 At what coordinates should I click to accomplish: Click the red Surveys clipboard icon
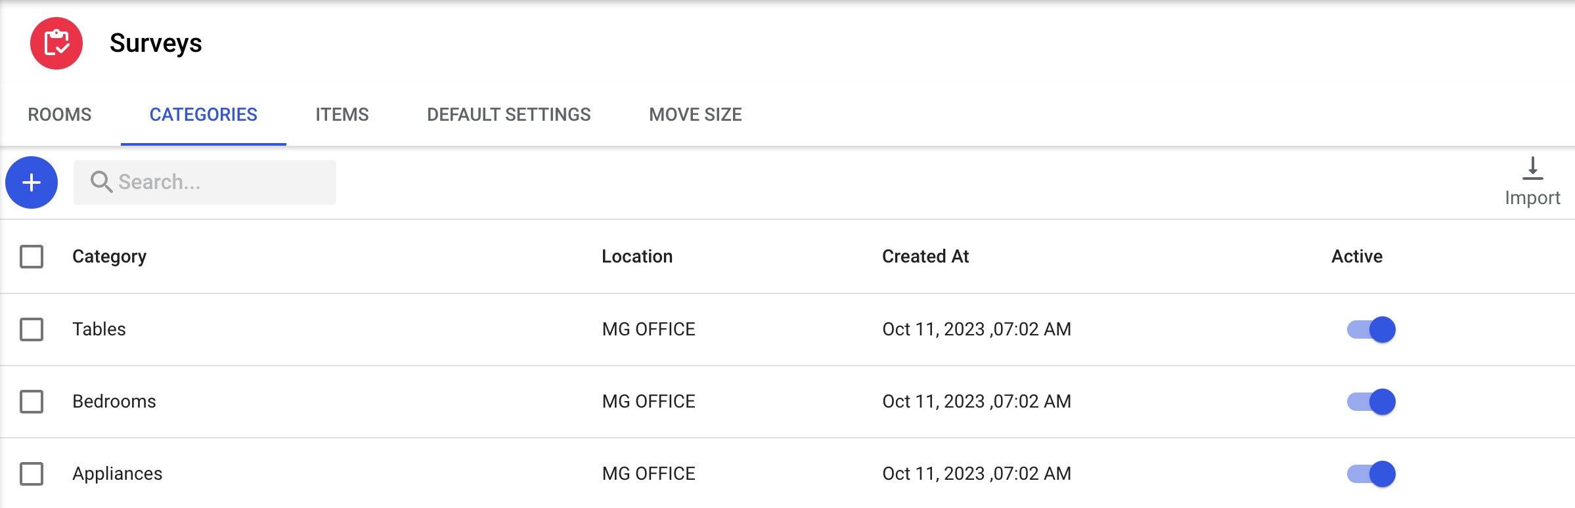click(x=56, y=43)
